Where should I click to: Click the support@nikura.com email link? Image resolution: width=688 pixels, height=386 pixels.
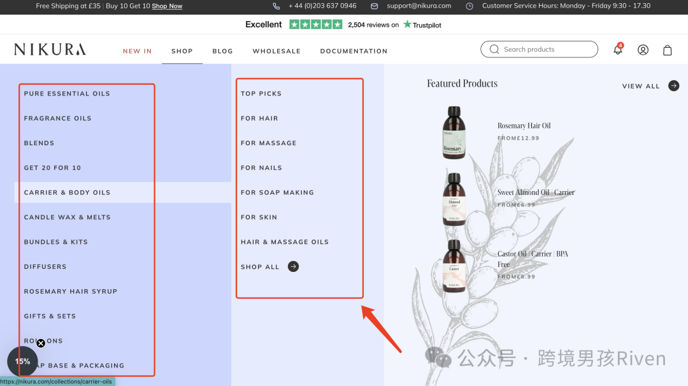pos(419,6)
